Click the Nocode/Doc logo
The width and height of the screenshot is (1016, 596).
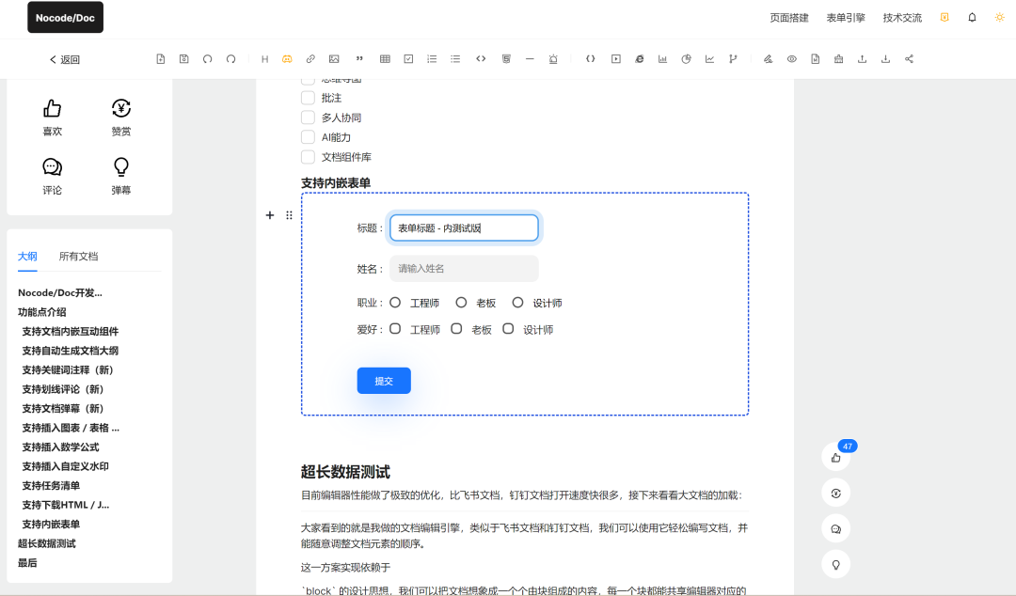66,18
